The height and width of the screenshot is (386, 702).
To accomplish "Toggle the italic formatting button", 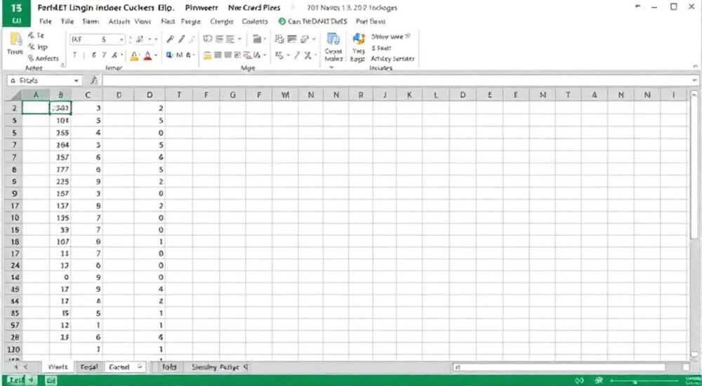I will [104, 55].
